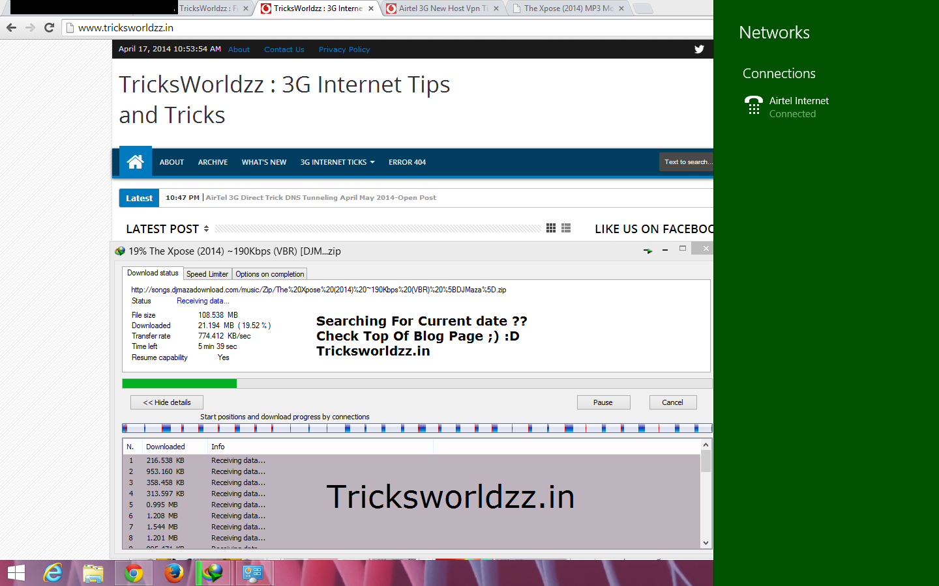Select the connection row showing 0.995 MB

[411, 505]
